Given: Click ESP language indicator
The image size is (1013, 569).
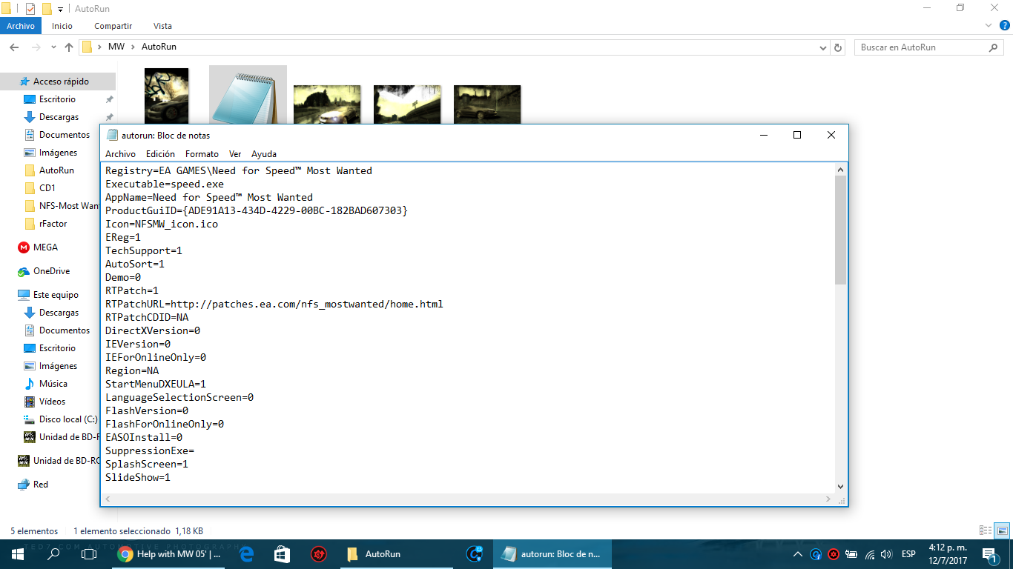Looking at the screenshot, I should tap(908, 554).
